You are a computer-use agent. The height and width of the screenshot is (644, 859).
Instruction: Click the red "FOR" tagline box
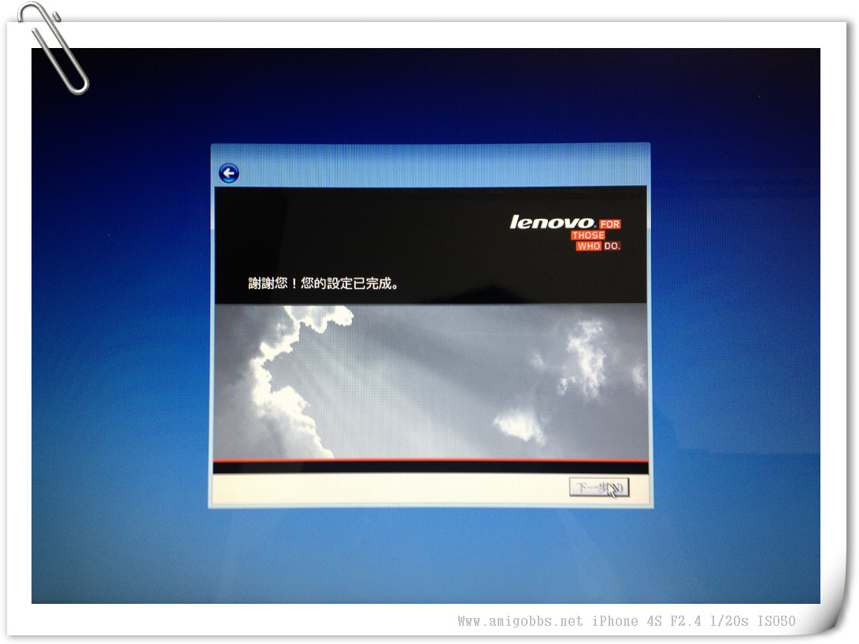(610, 224)
